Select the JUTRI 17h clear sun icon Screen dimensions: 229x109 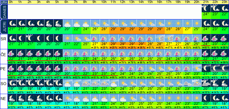point(169,23)
